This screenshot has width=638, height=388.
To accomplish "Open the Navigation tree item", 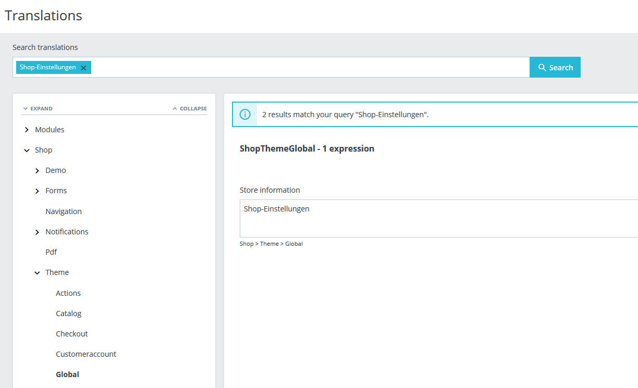I will point(64,211).
